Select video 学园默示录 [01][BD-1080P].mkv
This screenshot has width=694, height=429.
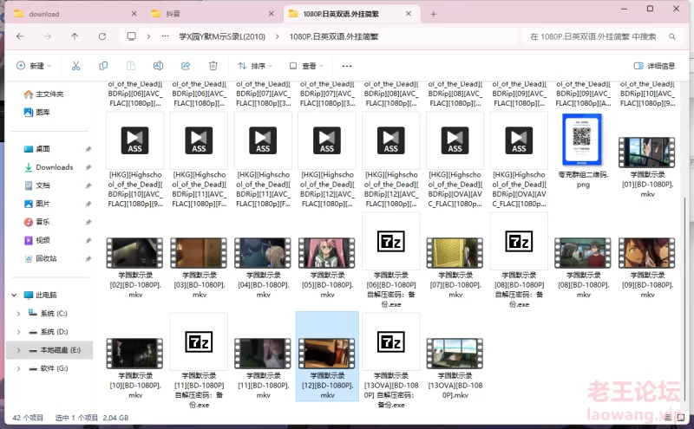pyautogui.click(x=646, y=166)
